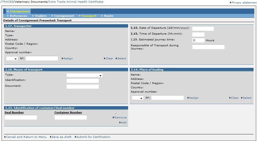Open the Privacy statement link
The height and width of the screenshot is (141, 257).
pyautogui.click(x=243, y=2)
